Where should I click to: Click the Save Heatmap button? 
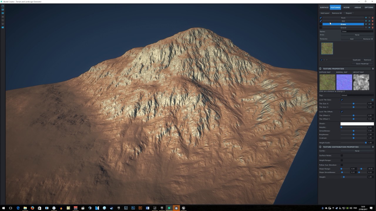tap(362, 64)
